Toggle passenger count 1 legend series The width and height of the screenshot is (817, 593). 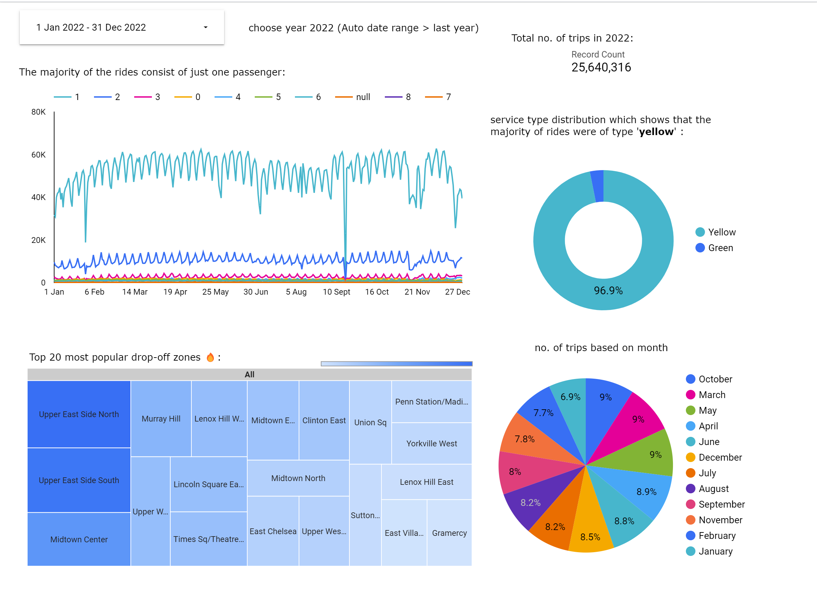(66, 97)
